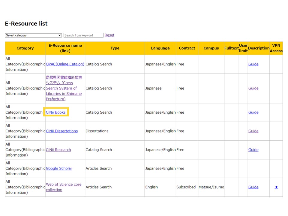Screen dimensions: 288x216
Task: Open Guide for Shimane Cross Search row
Action: (253, 88)
